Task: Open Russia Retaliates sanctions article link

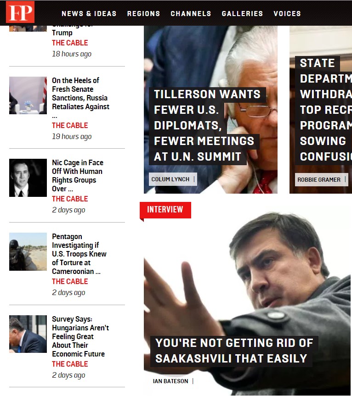Action: 81,98
